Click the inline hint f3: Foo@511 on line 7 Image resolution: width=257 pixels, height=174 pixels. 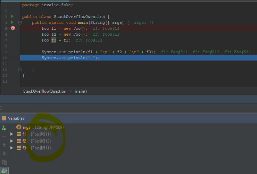(x=89, y=40)
